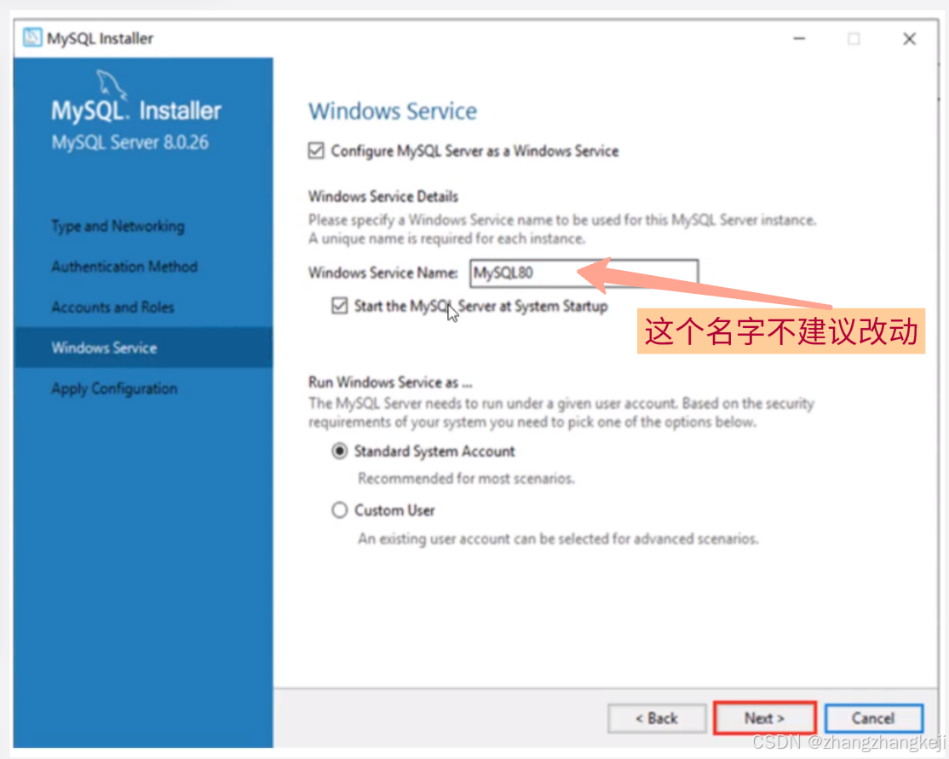The width and height of the screenshot is (949, 759).
Task: Cancel the MySQL installer configuration
Action: click(873, 718)
